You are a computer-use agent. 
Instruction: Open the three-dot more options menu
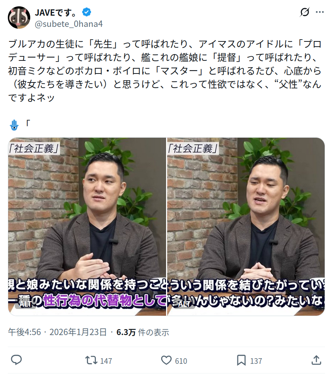(x=320, y=12)
